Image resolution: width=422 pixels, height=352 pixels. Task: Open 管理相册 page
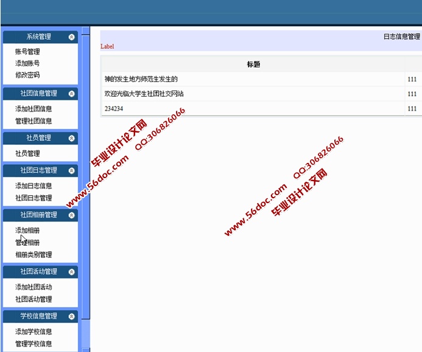point(27,243)
